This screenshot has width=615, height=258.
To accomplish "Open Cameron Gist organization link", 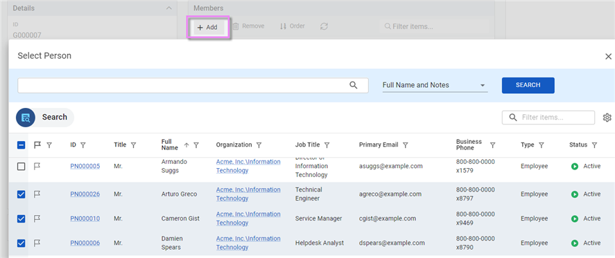I will 248,219.
